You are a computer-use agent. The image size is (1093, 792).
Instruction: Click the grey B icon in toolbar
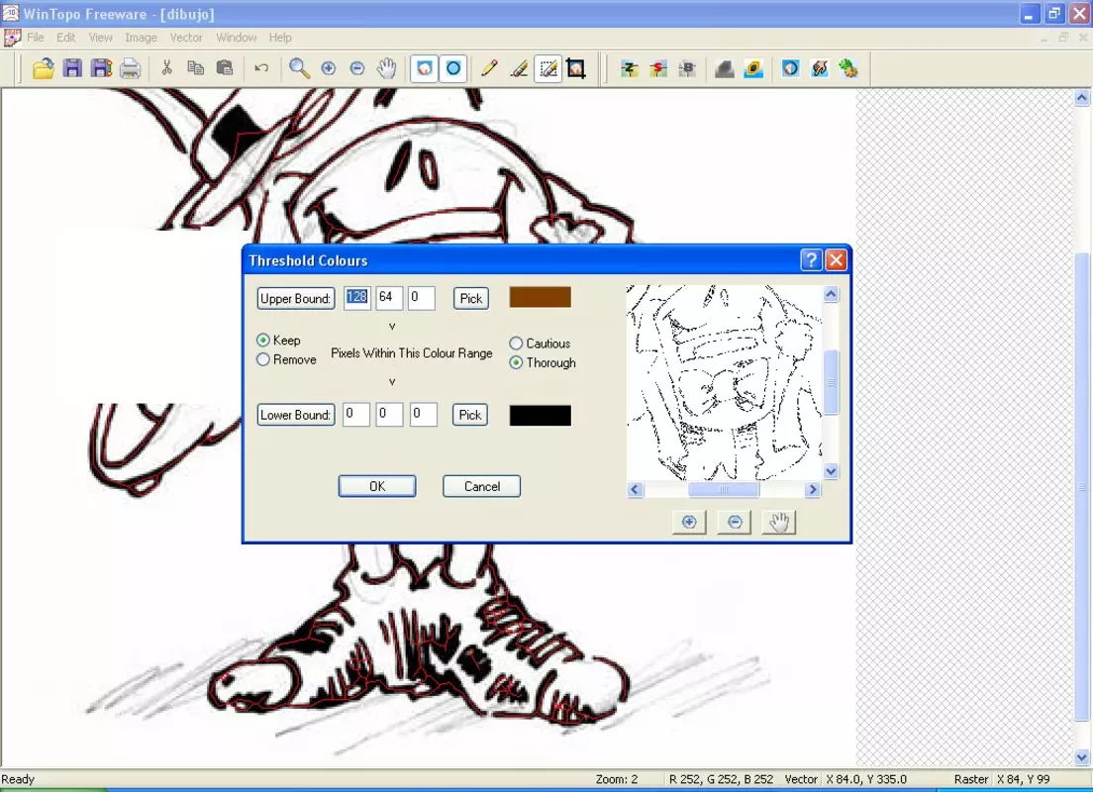(x=687, y=68)
